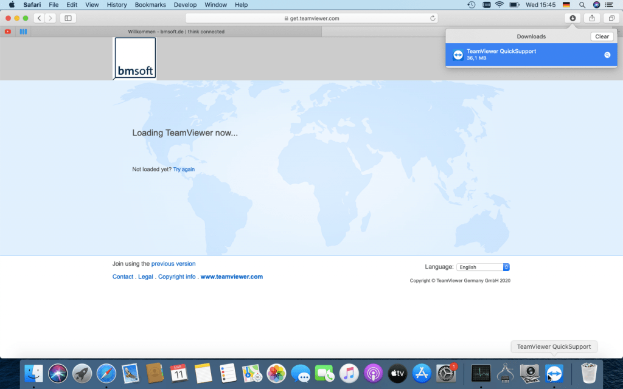This screenshot has width=623, height=389.
Task: Open the Trash in the Dock
Action: [589, 373]
